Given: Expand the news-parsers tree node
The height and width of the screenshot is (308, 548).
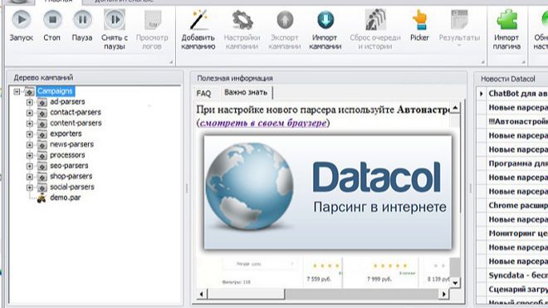Looking at the screenshot, I should click(30, 144).
